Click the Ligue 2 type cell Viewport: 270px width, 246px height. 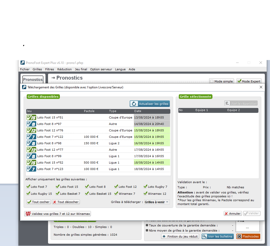(114, 143)
